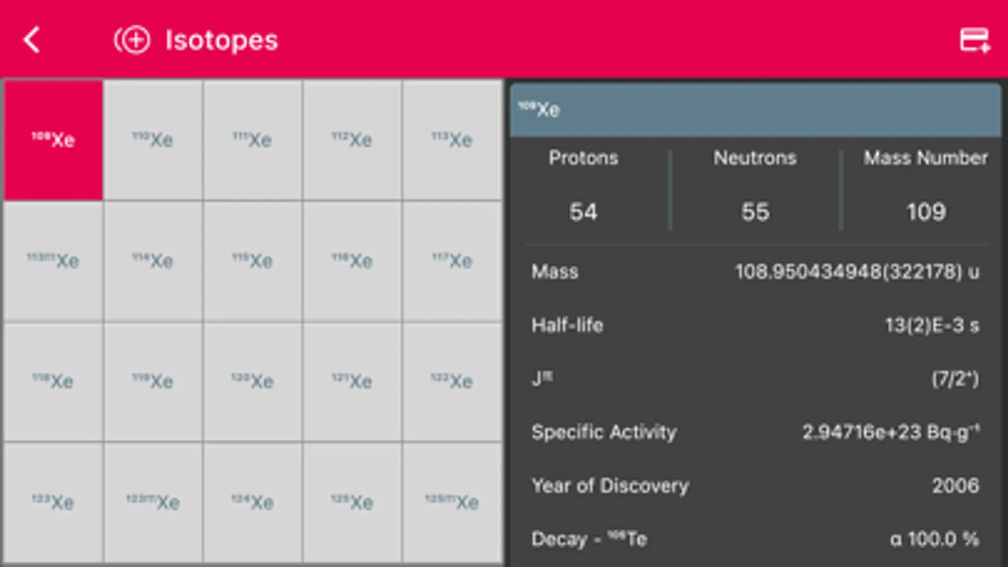Select the 125mXe metastable isotope
This screenshot has width=1008, height=567.
[452, 502]
